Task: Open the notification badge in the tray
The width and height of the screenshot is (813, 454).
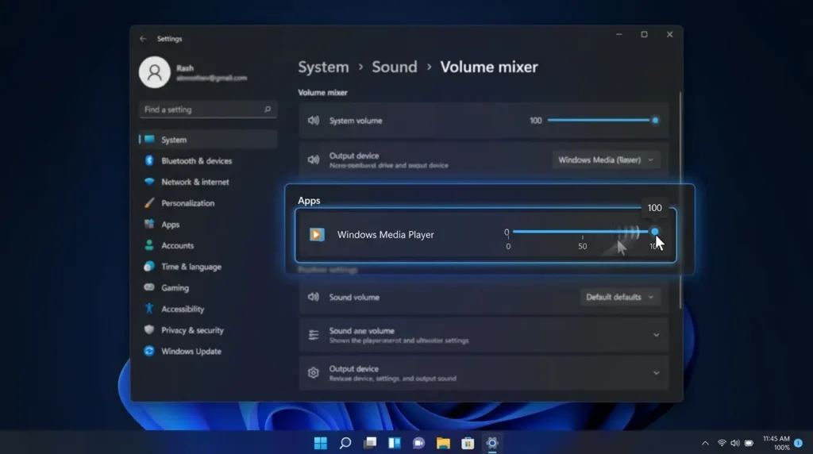Action: click(x=799, y=443)
